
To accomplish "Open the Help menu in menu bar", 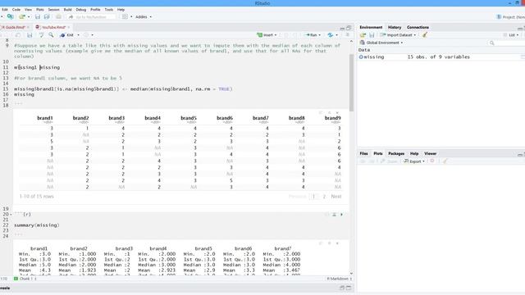I will 121,10.
